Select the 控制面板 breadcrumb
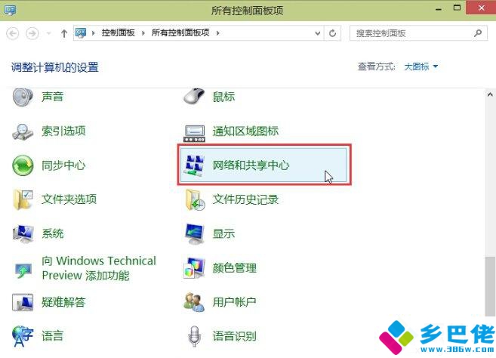The width and height of the screenshot is (496, 358). (119, 32)
